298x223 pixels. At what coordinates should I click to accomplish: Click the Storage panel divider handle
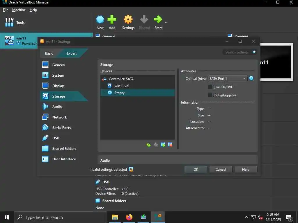(x=178, y=109)
